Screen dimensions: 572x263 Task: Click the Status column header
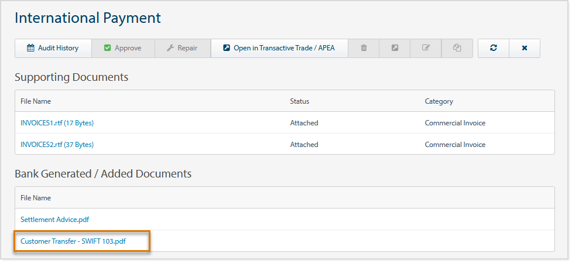[300, 101]
